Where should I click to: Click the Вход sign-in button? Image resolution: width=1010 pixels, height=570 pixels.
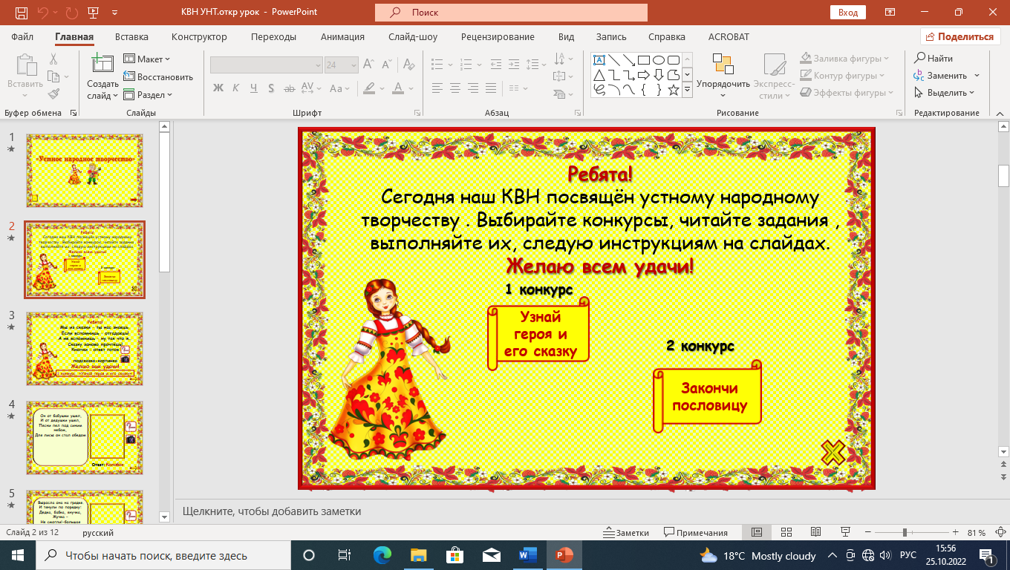848,13
